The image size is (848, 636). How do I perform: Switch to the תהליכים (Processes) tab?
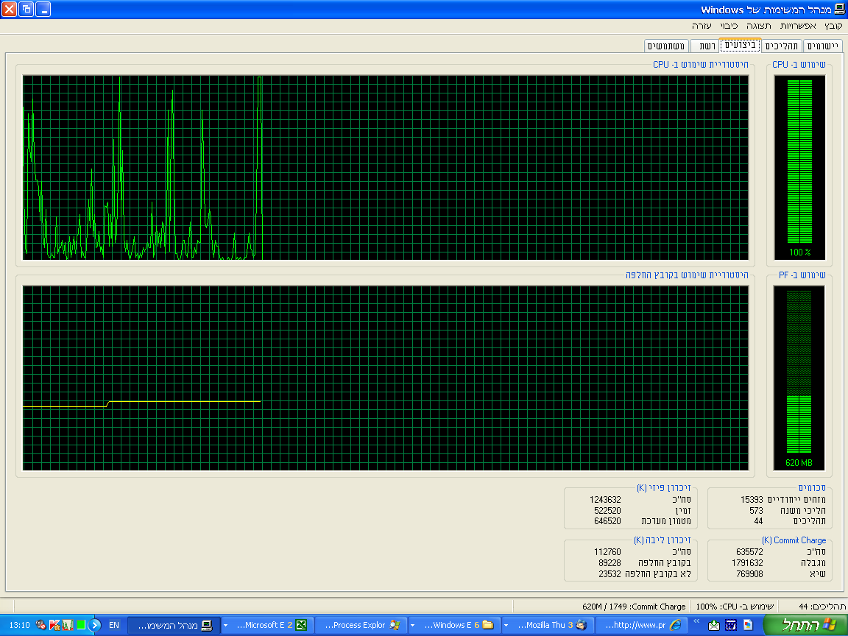click(x=782, y=46)
